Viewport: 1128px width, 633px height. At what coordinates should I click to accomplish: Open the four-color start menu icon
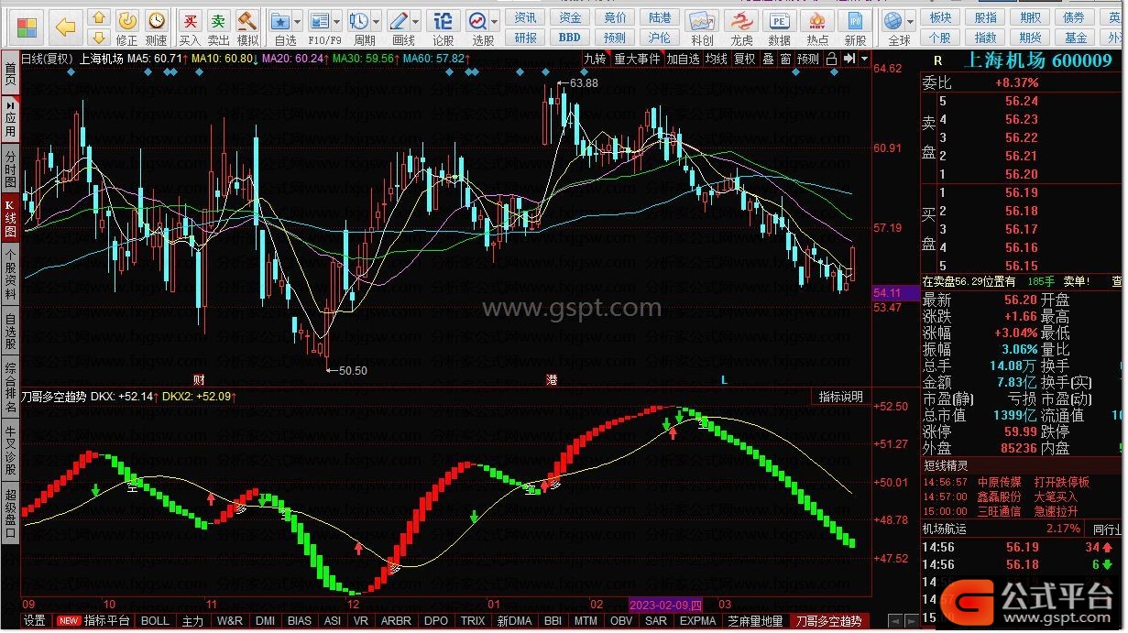[27, 26]
